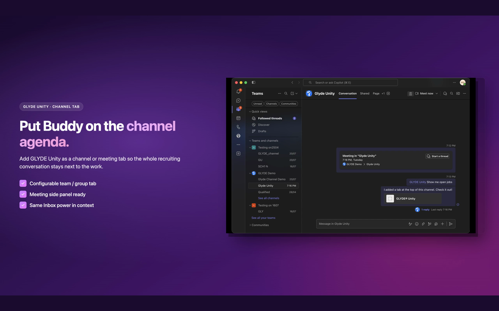Click the new message compose icon
Viewport: 499px width, 311px height.
point(292,94)
